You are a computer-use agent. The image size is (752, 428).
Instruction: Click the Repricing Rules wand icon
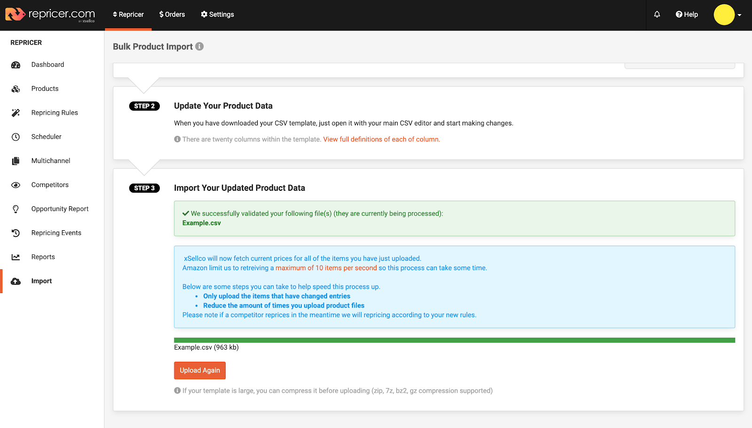point(16,113)
